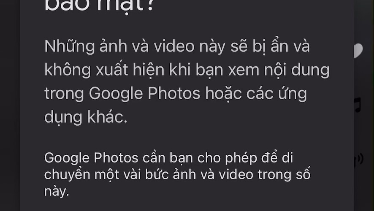Tap the 'Những ảnh và video này' paragraph
The height and width of the screenshot is (211, 374).
[x=187, y=81]
